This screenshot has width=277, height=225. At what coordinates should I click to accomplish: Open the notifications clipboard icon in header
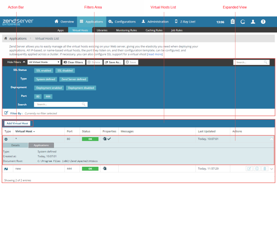(x=233, y=22)
